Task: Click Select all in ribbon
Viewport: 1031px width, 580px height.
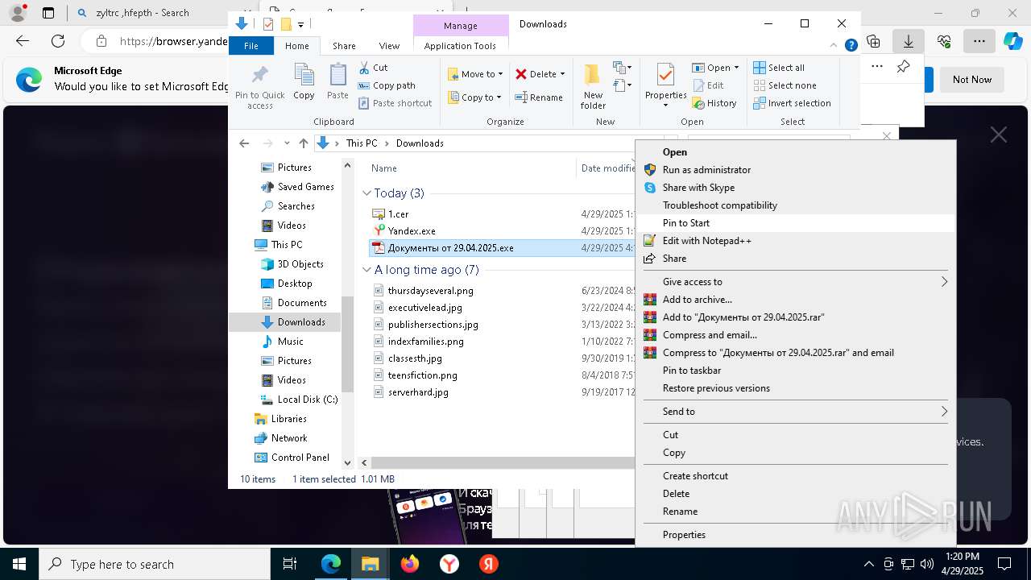Action: [779, 68]
